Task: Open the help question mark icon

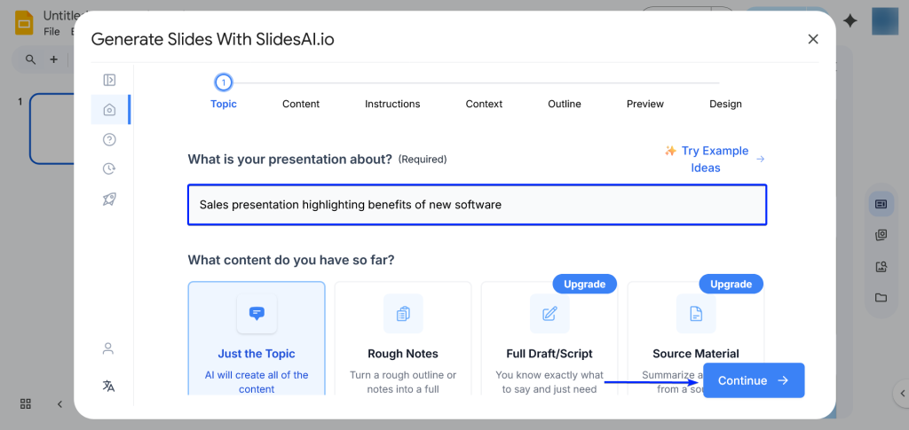Action: (109, 139)
